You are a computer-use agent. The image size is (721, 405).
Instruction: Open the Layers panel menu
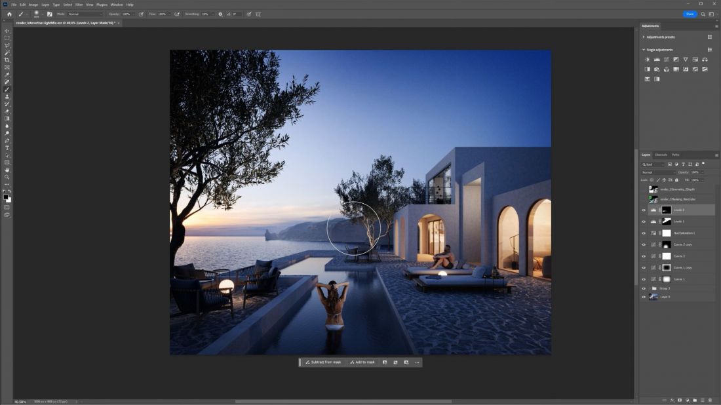[x=716, y=155]
